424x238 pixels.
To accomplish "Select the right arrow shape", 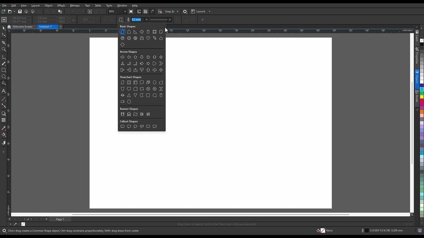I will (x=123, y=57).
